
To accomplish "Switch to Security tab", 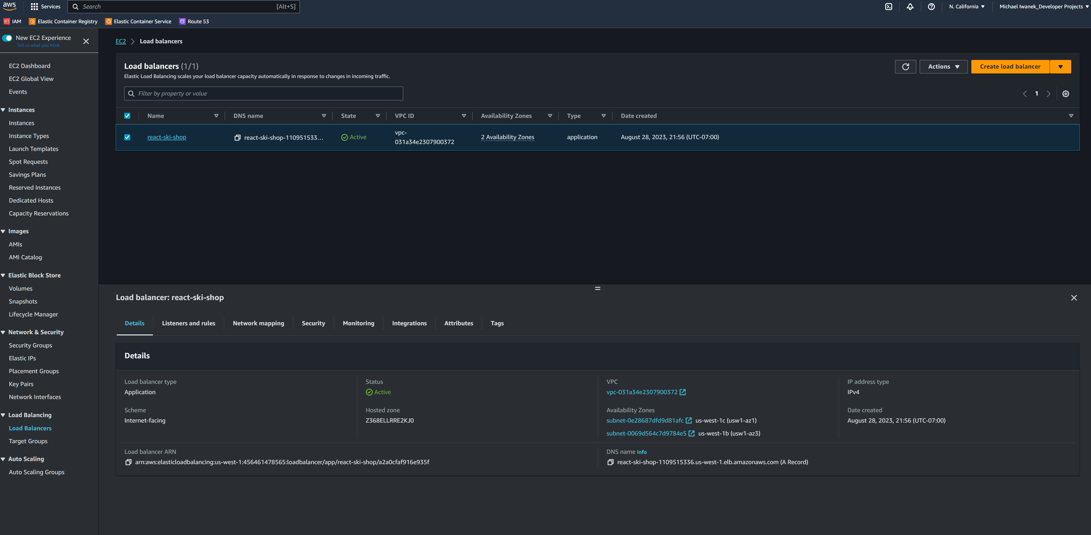I will [x=313, y=323].
